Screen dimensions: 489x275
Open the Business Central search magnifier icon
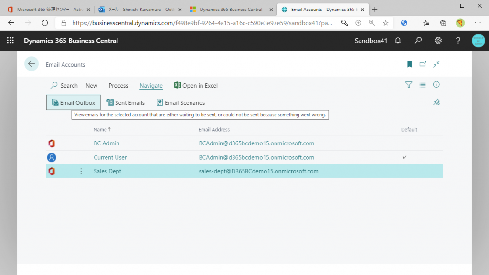point(418,41)
